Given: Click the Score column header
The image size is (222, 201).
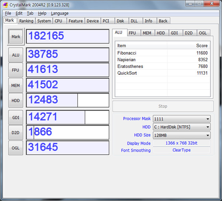Looking at the screenshot, I should tap(188, 46).
